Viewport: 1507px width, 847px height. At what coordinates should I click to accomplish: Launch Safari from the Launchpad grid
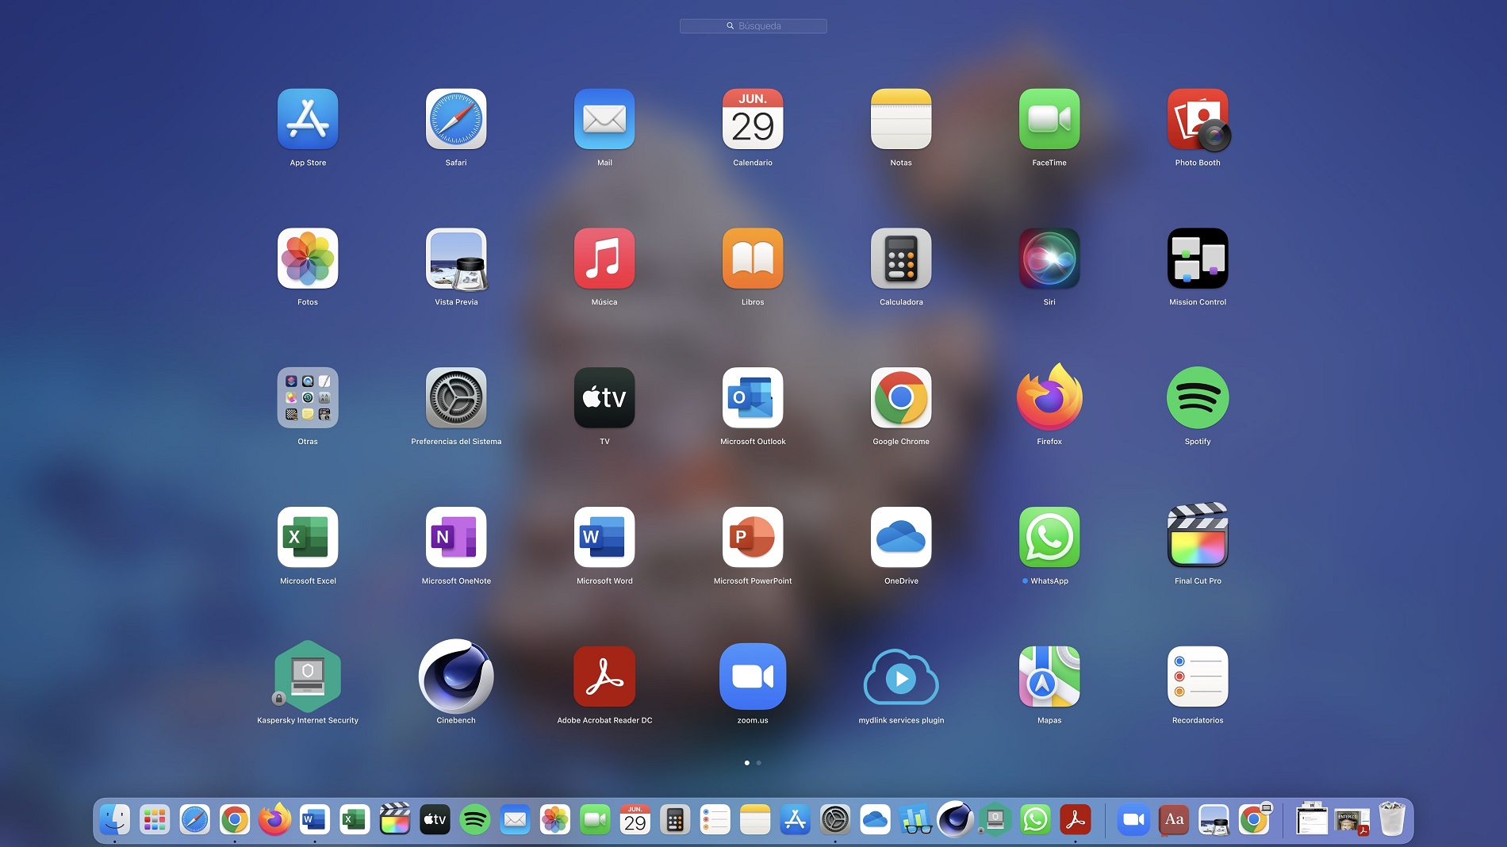(x=456, y=119)
